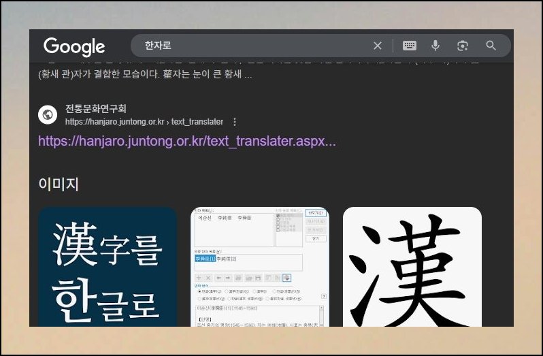Click the 전통문화연구회 site name

pyautogui.click(x=96, y=108)
